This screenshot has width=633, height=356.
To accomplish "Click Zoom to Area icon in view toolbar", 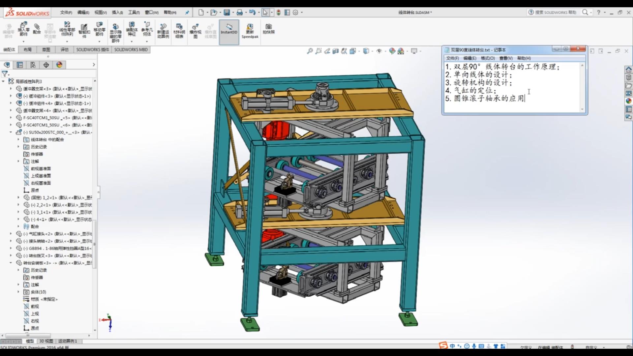I will (x=318, y=51).
